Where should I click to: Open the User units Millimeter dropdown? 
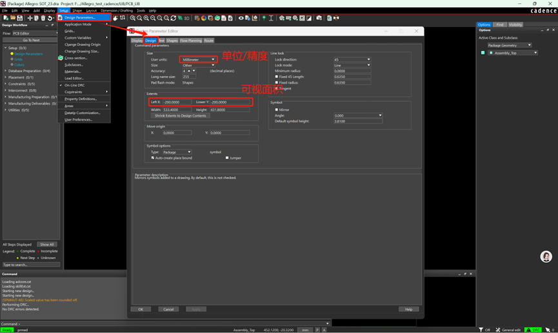[x=199, y=59]
